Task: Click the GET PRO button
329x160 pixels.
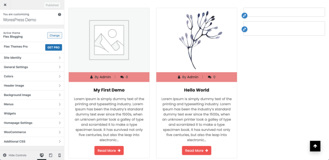Action: click(53, 48)
